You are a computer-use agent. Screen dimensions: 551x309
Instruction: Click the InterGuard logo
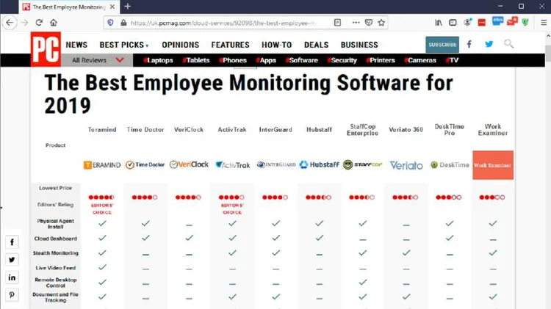[x=275, y=164]
